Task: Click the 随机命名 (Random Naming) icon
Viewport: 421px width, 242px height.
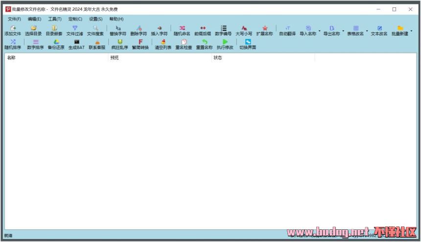Action: (x=182, y=31)
